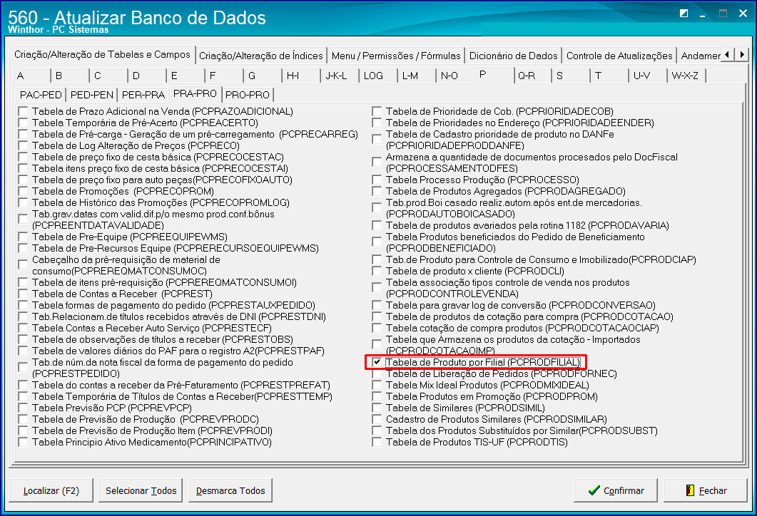This screenshot has height=516, width=757.
Task: Check Tabela de Produtos TIS-UF (PCPRODTIS)
Action: [x=377, y=442]
